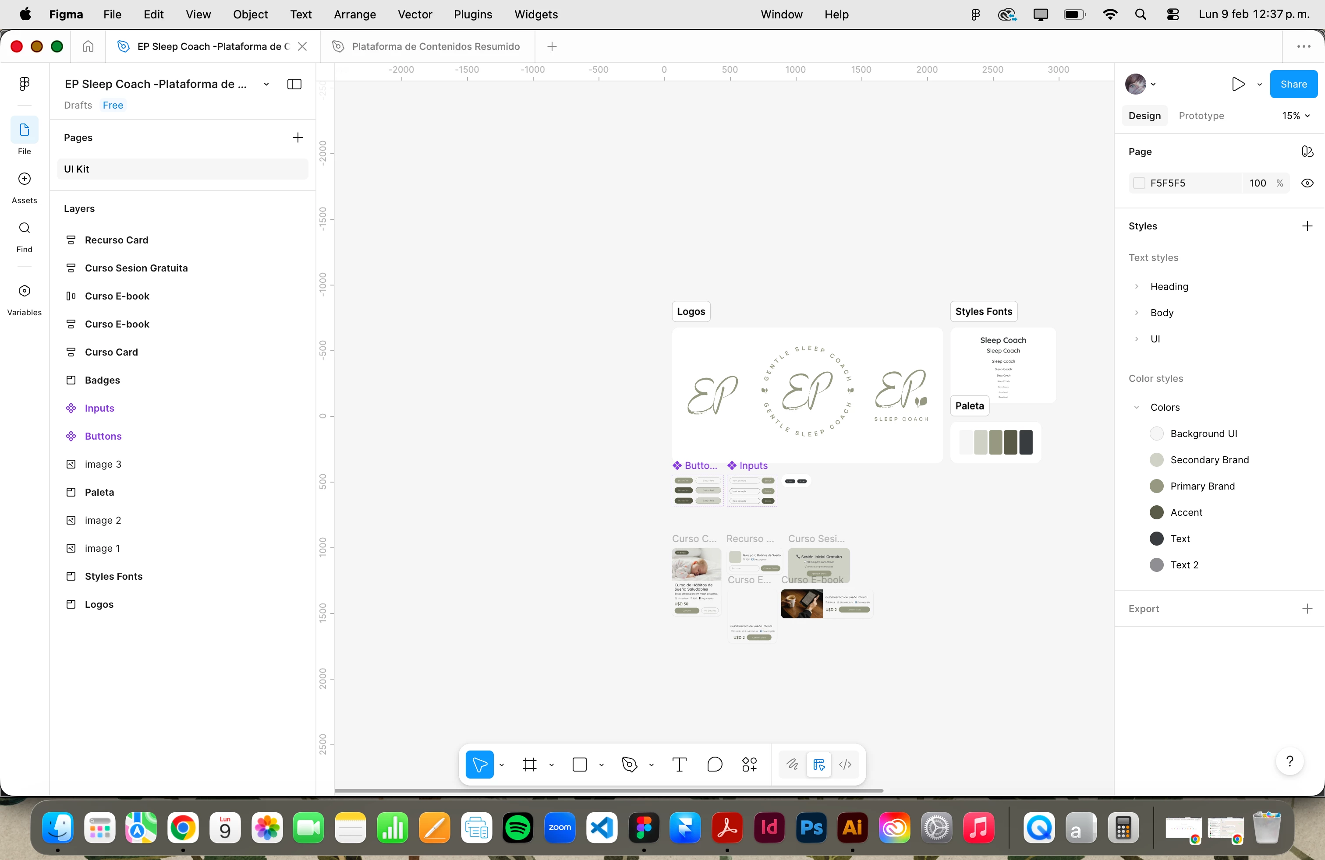The width and height of the screenshot is (1325, 860).
Task: Open the Actions components tool
Action: [x=749, y=764]
